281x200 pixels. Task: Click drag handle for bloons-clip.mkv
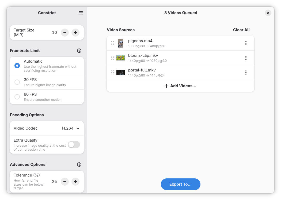point(113,58)
